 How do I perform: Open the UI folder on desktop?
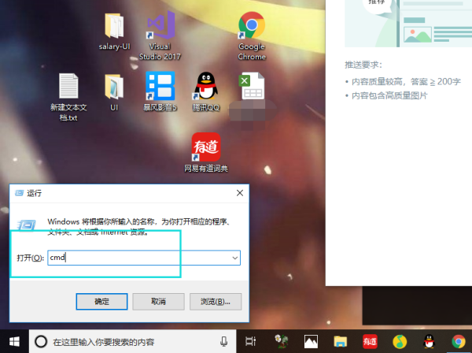113,87
